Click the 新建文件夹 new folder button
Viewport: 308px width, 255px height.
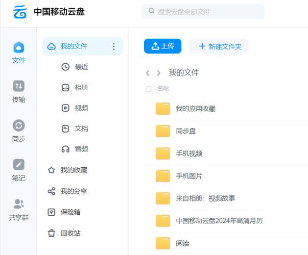click(219, 46)
